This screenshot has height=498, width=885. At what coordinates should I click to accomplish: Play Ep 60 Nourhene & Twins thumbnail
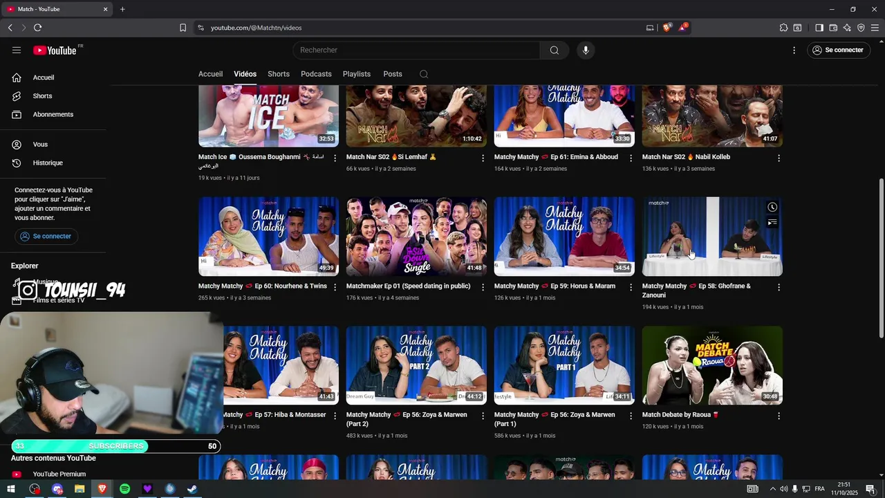point(268,237)
